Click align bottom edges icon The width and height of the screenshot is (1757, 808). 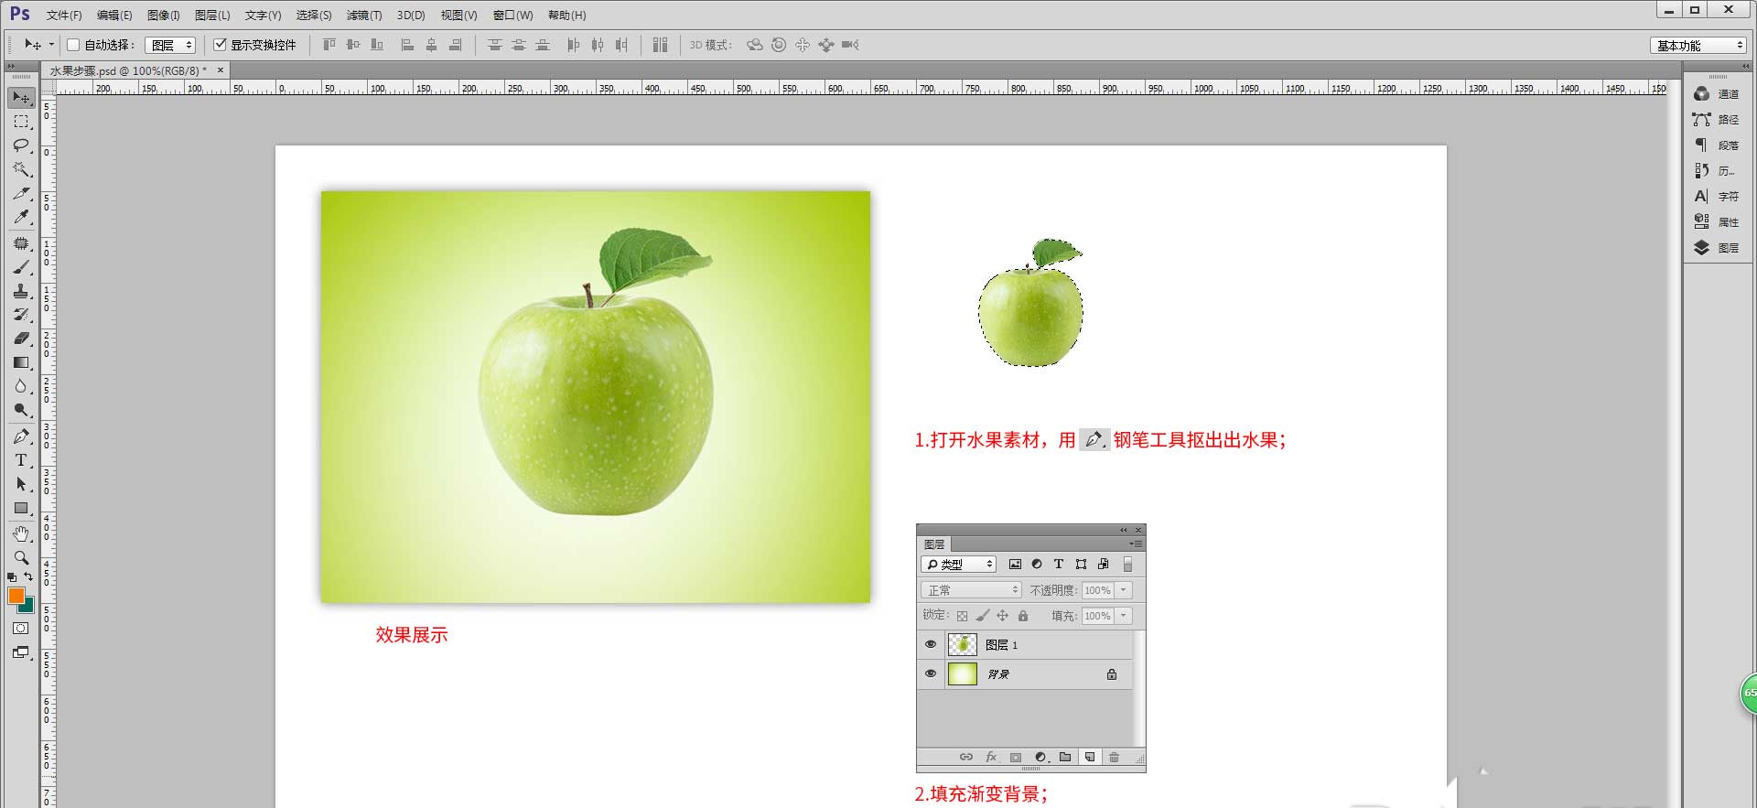point(377,45)
